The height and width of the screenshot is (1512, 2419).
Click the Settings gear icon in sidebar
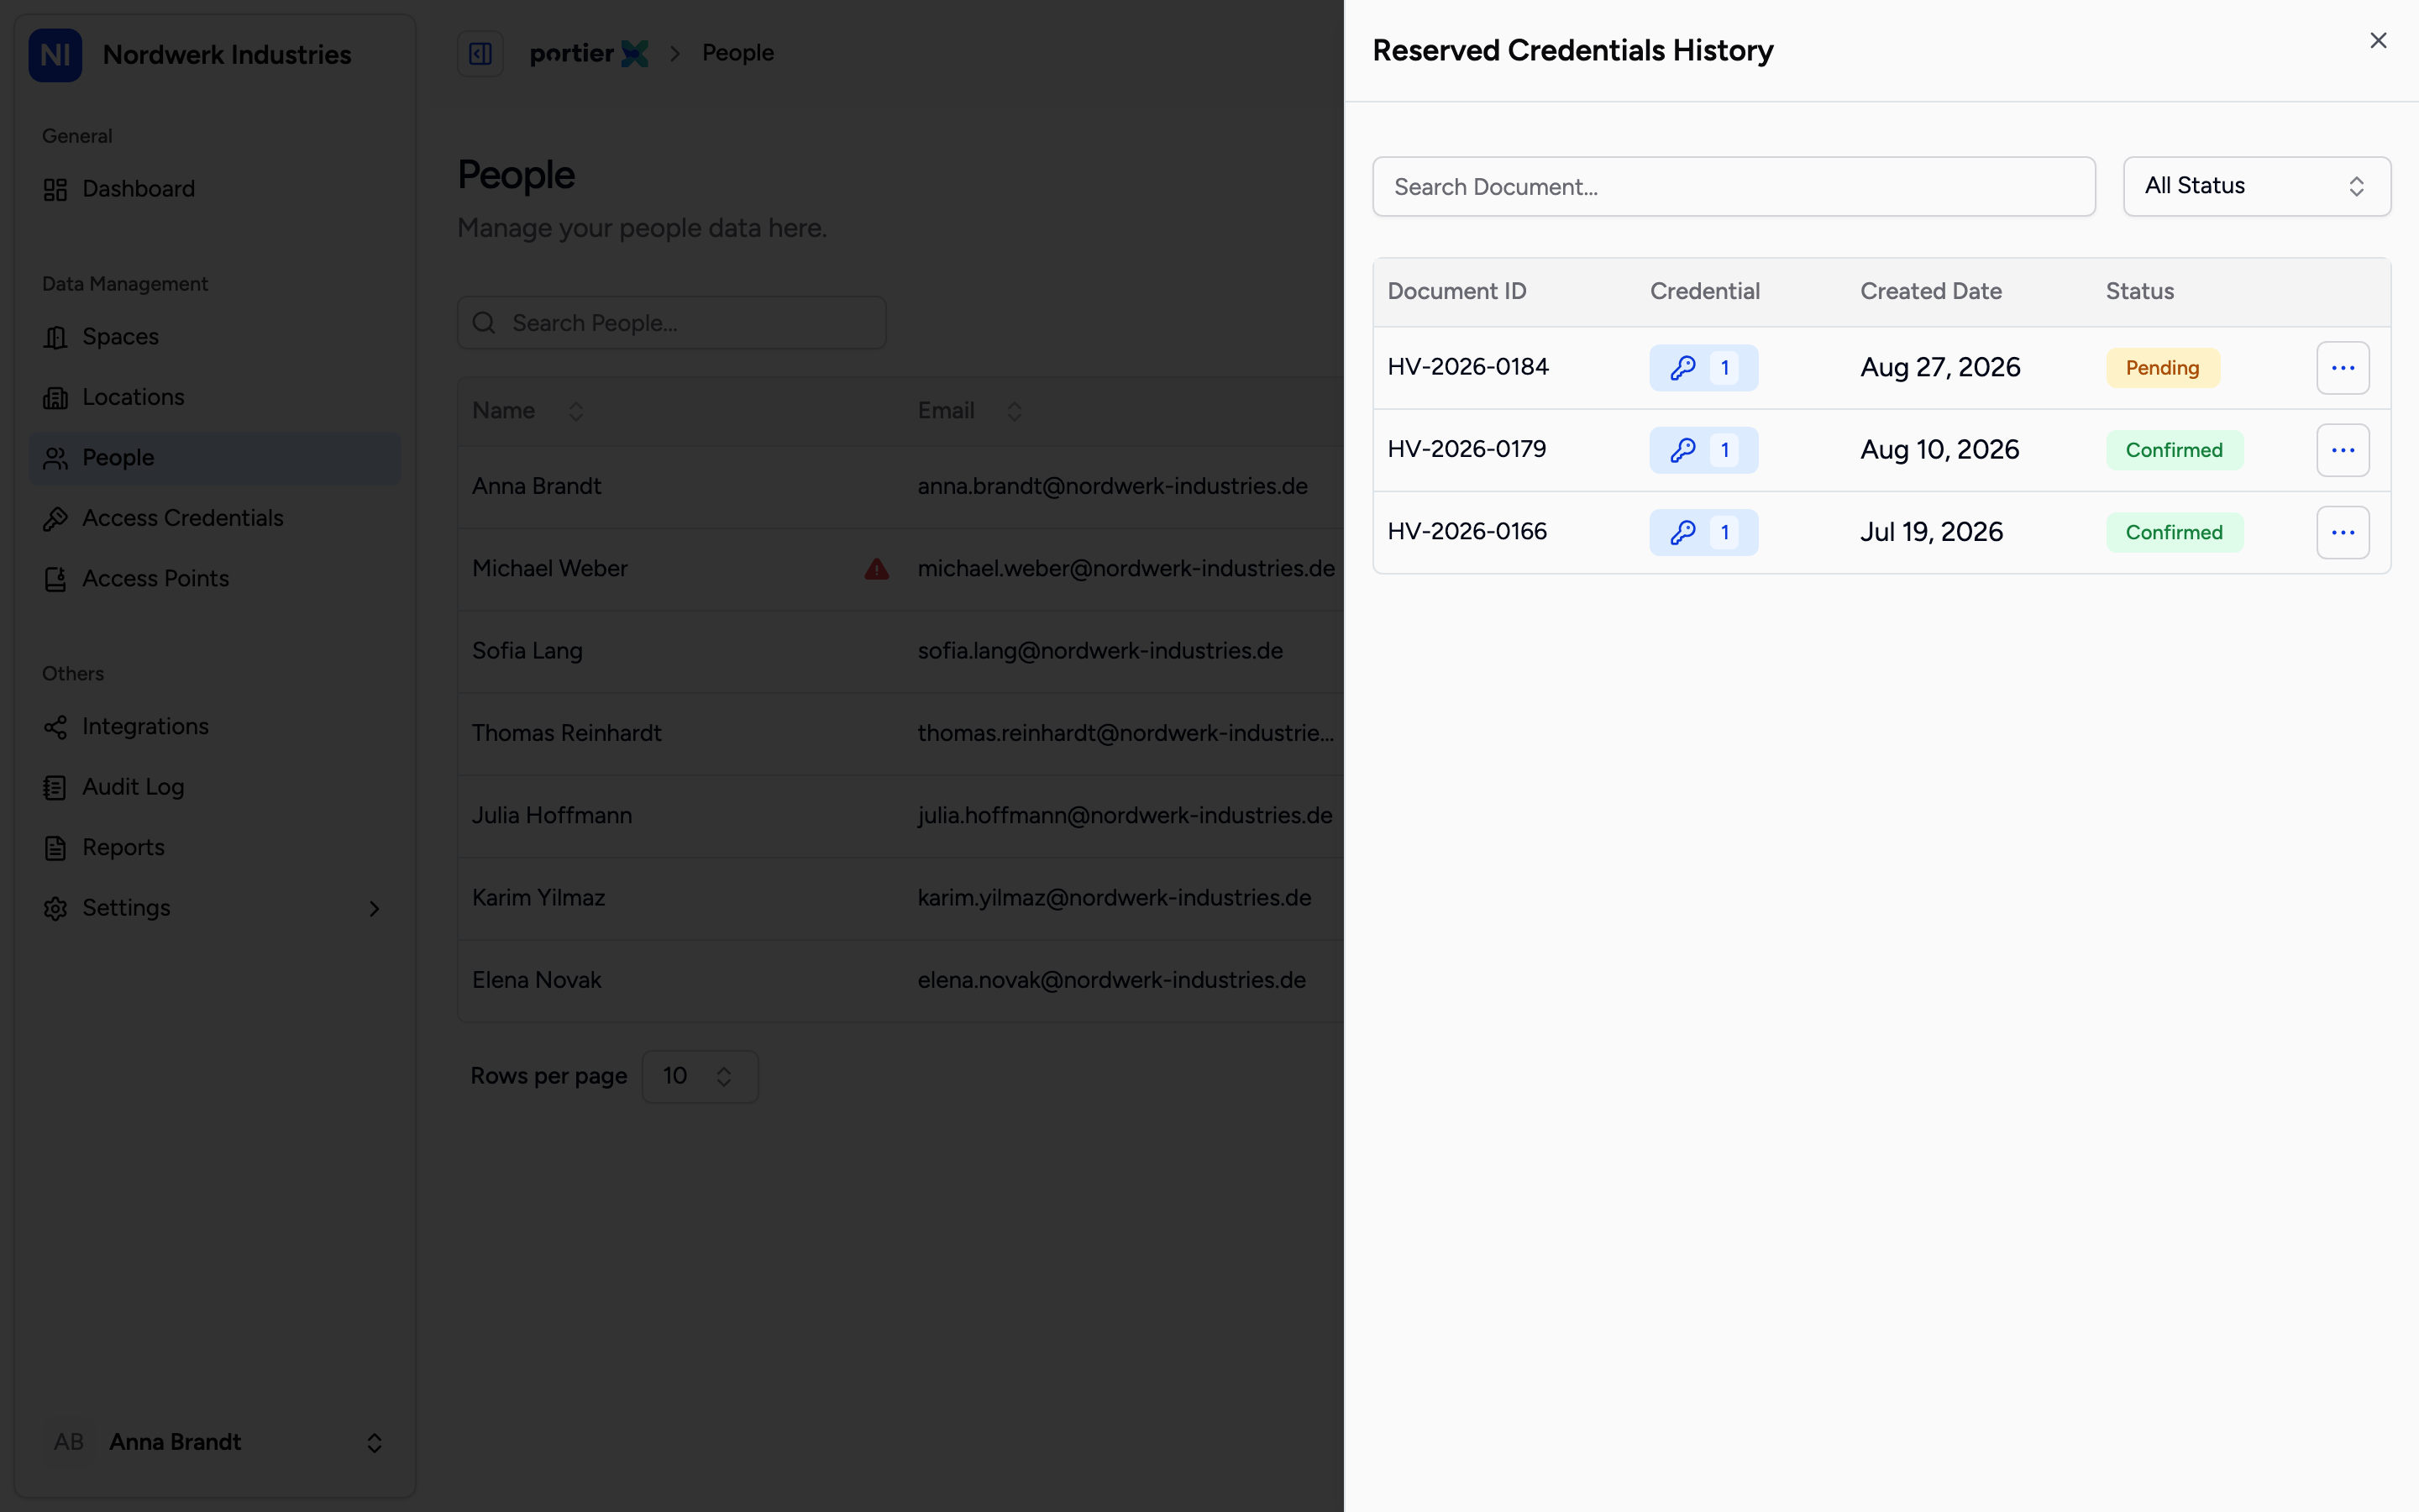tap(55, 908)
